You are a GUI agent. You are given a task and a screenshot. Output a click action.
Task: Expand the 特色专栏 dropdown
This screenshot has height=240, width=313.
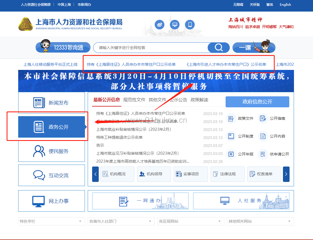point(52,221)
